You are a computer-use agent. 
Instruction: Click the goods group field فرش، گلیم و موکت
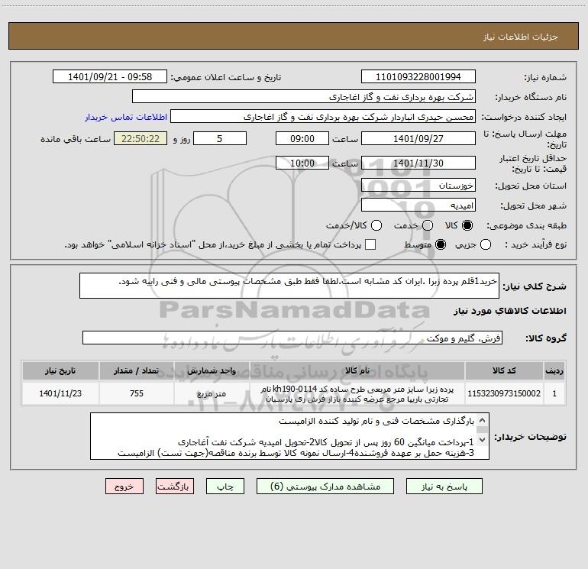pyautogui.click(x=292, y=338)
